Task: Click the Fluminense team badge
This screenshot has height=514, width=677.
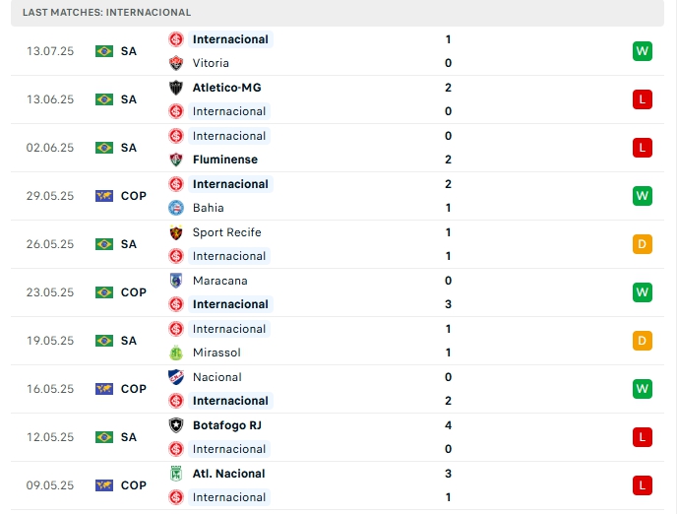Action: [176, 160]
